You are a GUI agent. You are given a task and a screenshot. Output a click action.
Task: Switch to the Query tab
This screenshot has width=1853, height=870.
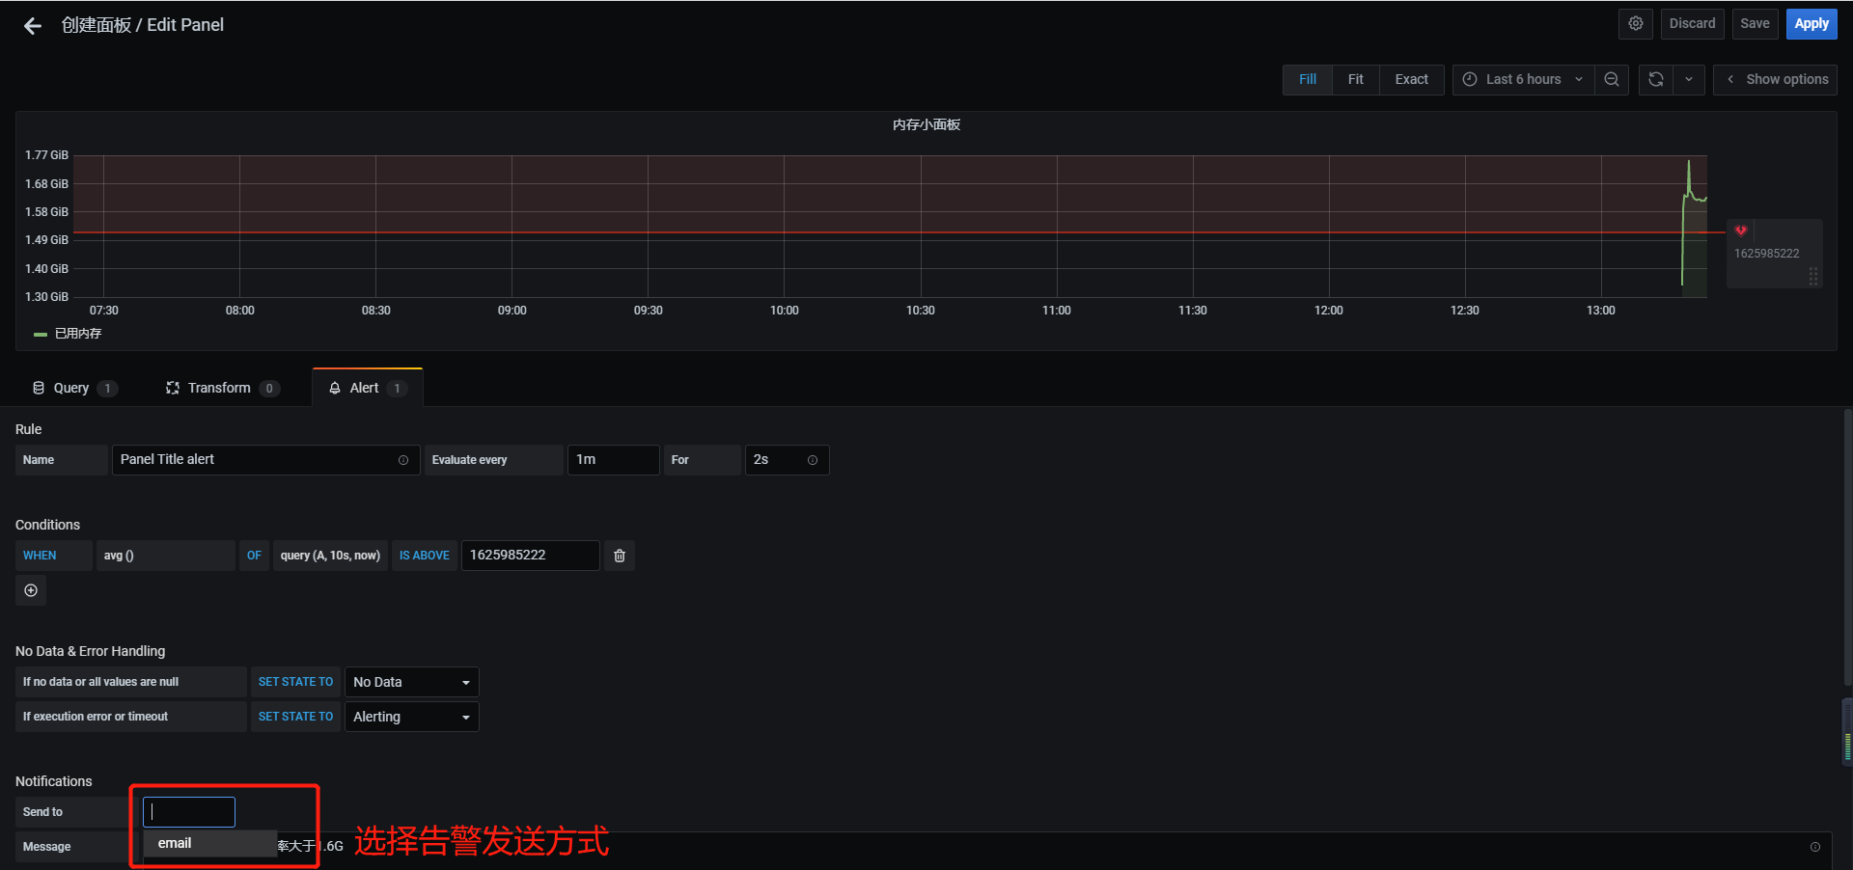(x=71, y=388)
